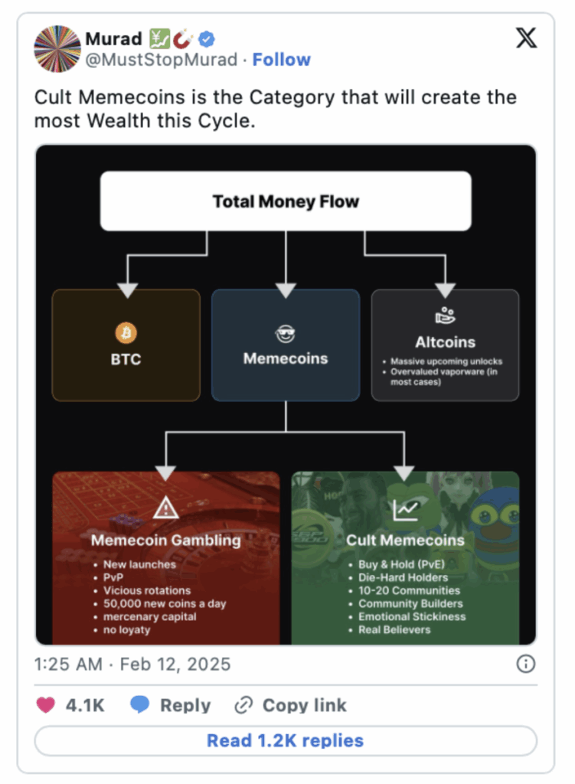Viewport: 575px width, 784px height.
Task: Click the Cult Memecoins chart icon
Action: (404, 508)
